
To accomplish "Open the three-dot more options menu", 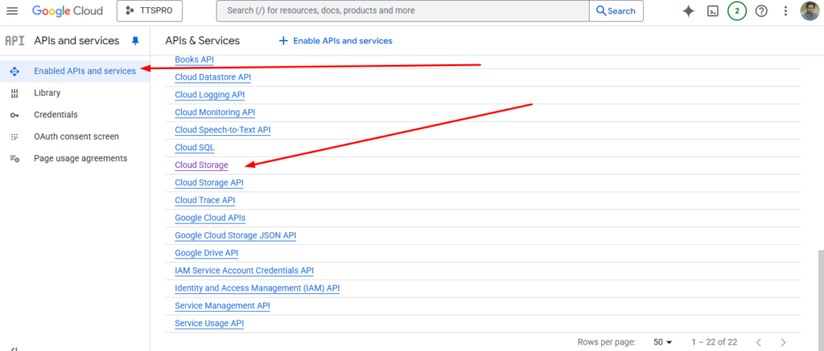I will tap(785, 11).
